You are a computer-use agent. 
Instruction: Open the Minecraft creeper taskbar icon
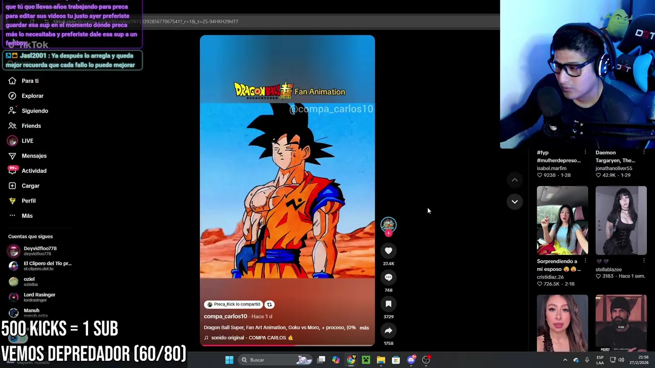[x=366, y=360]
